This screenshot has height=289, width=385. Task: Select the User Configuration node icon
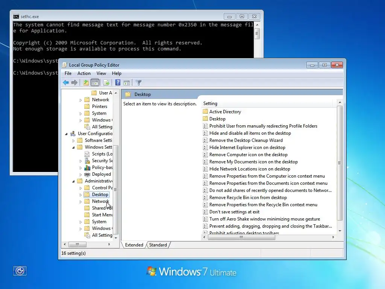(x=73, y=134)
